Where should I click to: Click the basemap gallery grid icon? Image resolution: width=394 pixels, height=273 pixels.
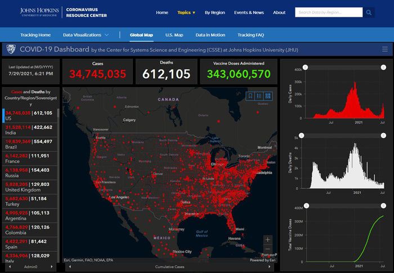[268, 95]
